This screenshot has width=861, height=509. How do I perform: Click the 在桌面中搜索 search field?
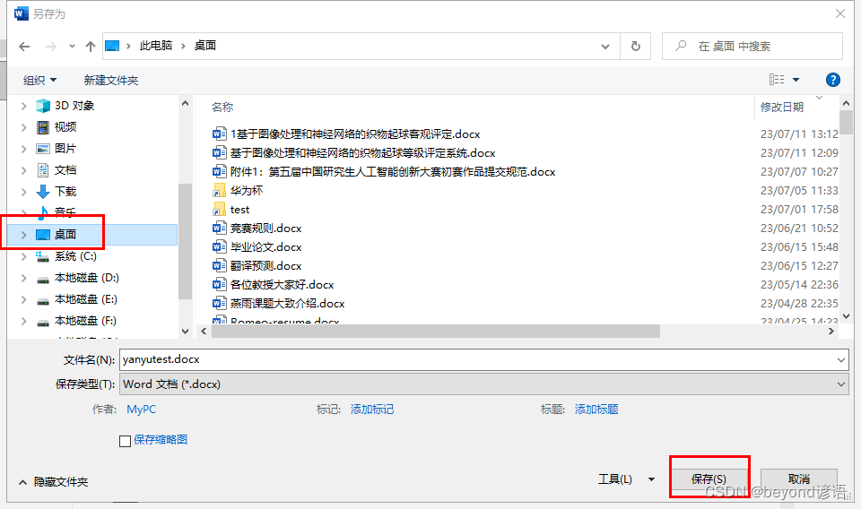pyautogui.click(x=752, y=46)
